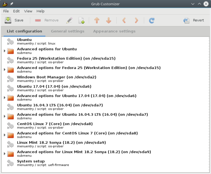211x174 pixels.
Task: Select the Ubuntu menuentry title
Action: click(x=24, y=40)
